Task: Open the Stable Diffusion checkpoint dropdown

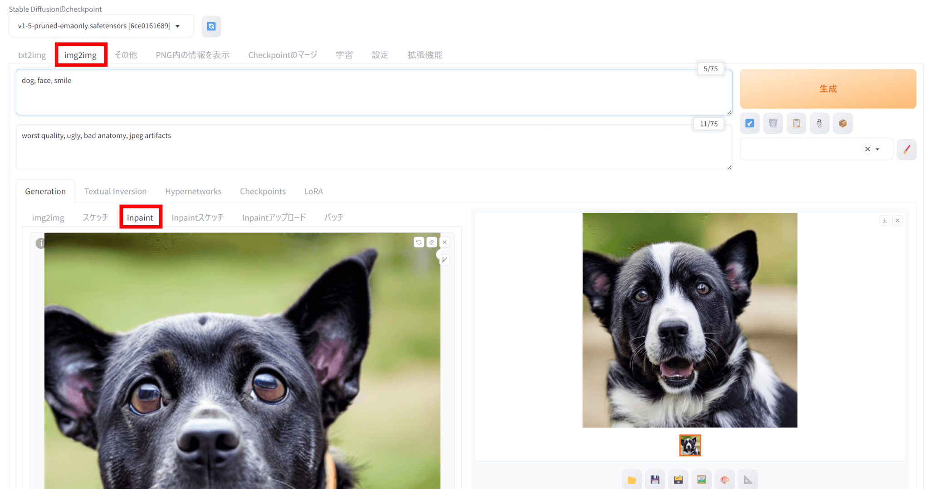Action: (101, 26)
